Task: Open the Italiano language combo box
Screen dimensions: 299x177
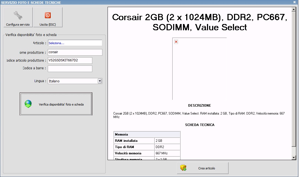Action: pos(75,81)
